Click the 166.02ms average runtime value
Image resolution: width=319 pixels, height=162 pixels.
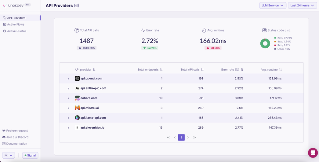pyautogui.click(x=213, y=41)
